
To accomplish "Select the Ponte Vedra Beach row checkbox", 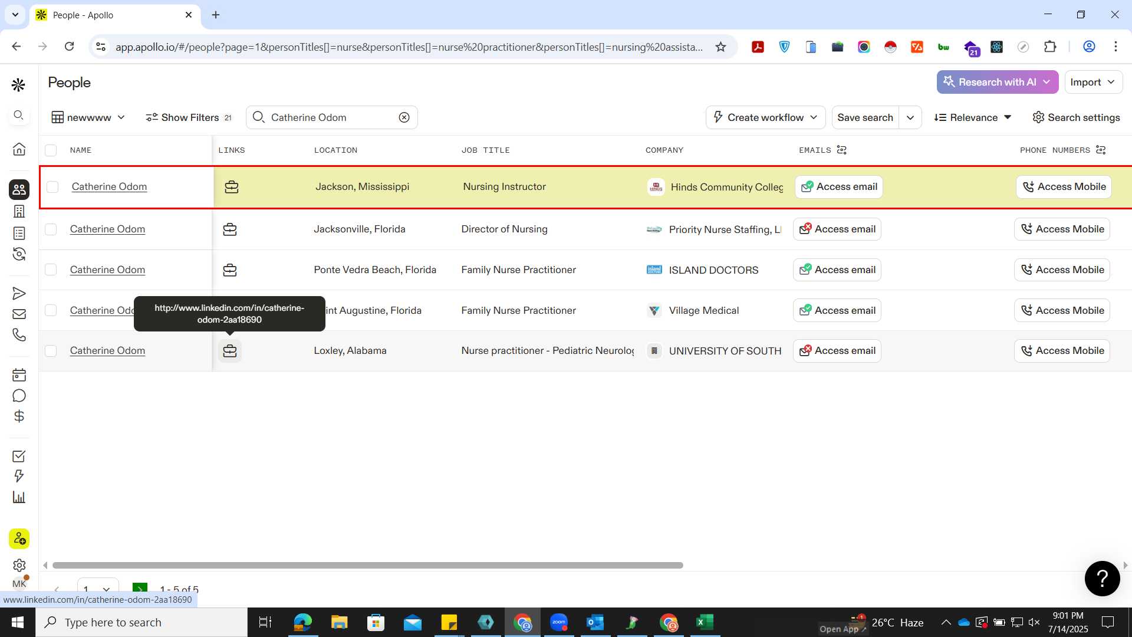I will pyautogui.click(x=51, y=270).
